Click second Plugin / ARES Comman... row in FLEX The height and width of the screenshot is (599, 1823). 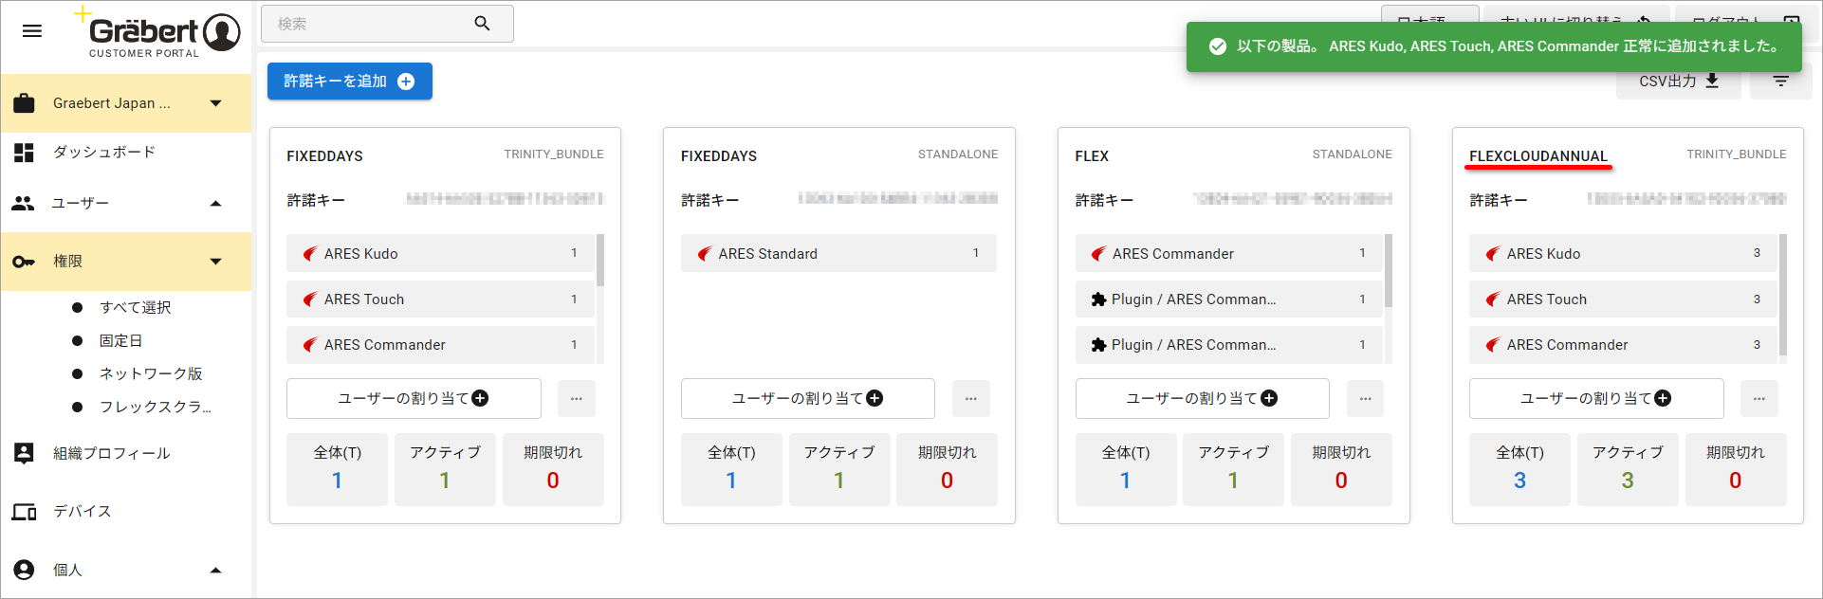coord(1229,344)
